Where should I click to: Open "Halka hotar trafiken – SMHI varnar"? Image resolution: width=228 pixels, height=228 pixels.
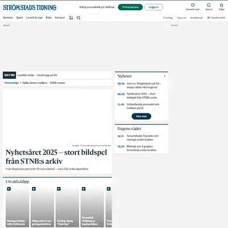[x=44, y=83]
